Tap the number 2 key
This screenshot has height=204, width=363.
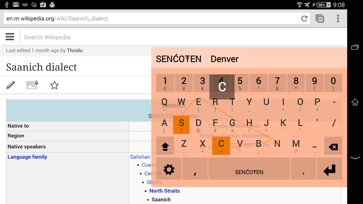[x=184, y=83]
